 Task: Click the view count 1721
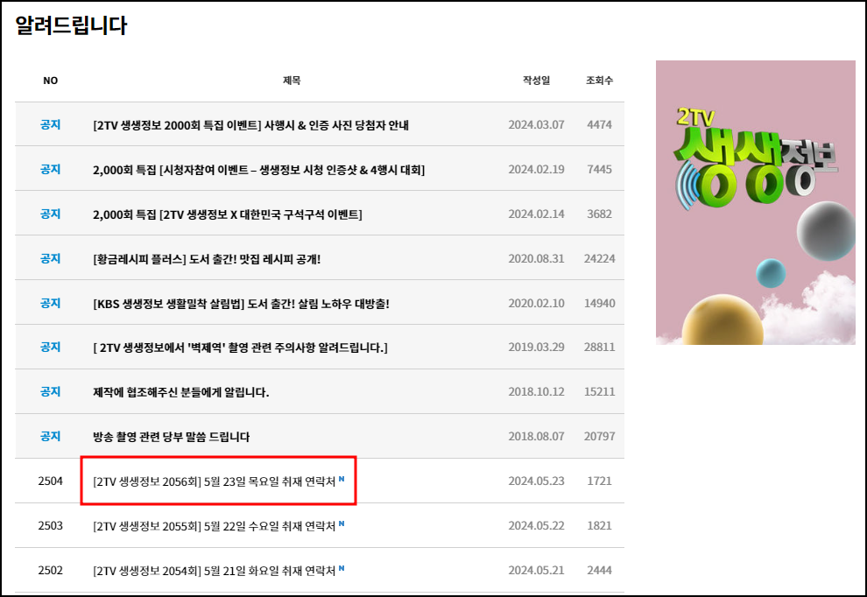point(599,481)
